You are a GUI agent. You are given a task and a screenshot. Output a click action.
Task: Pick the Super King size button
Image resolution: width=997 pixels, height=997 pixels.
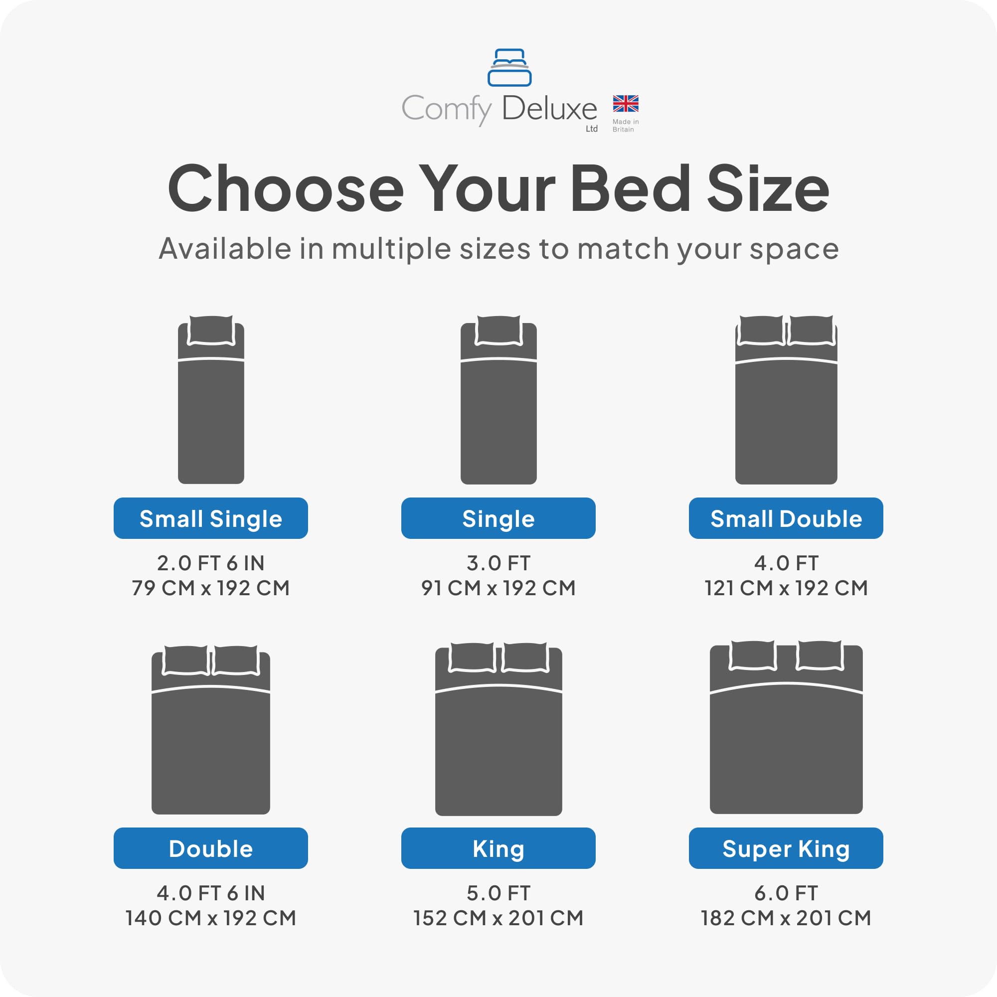pyautogui.click(x=786, y=848)
